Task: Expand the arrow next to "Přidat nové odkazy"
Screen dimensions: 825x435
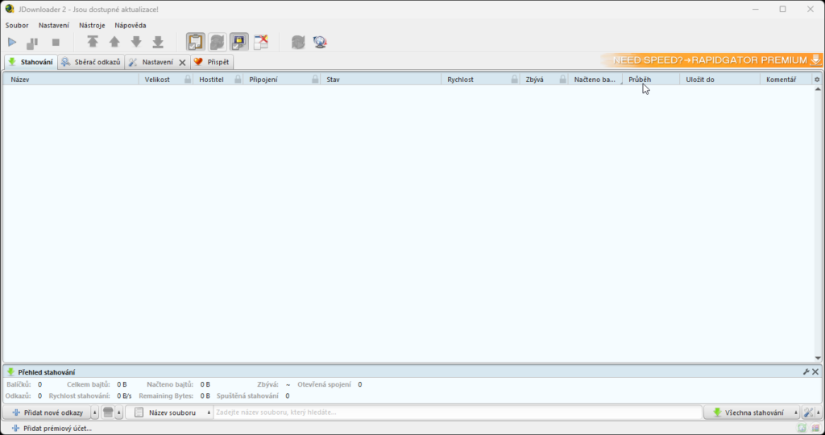Action: point(95,412)
